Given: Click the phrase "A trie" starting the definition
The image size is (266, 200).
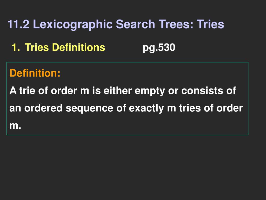Looking at the screenshot, I should (22, 90).
